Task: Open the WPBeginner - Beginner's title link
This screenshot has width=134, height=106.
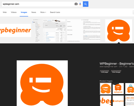Action: [117, 64]
